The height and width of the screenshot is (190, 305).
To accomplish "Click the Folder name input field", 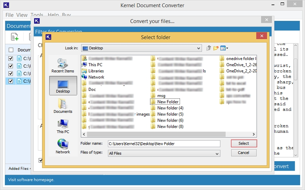I will point(164,144).
